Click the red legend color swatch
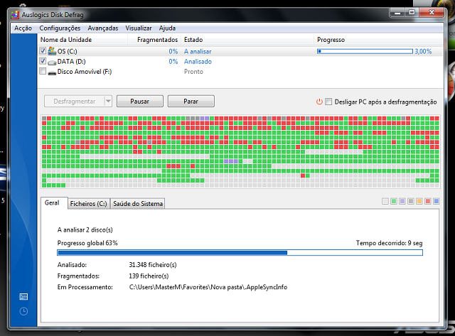455x336 pixels. [428, 201]
